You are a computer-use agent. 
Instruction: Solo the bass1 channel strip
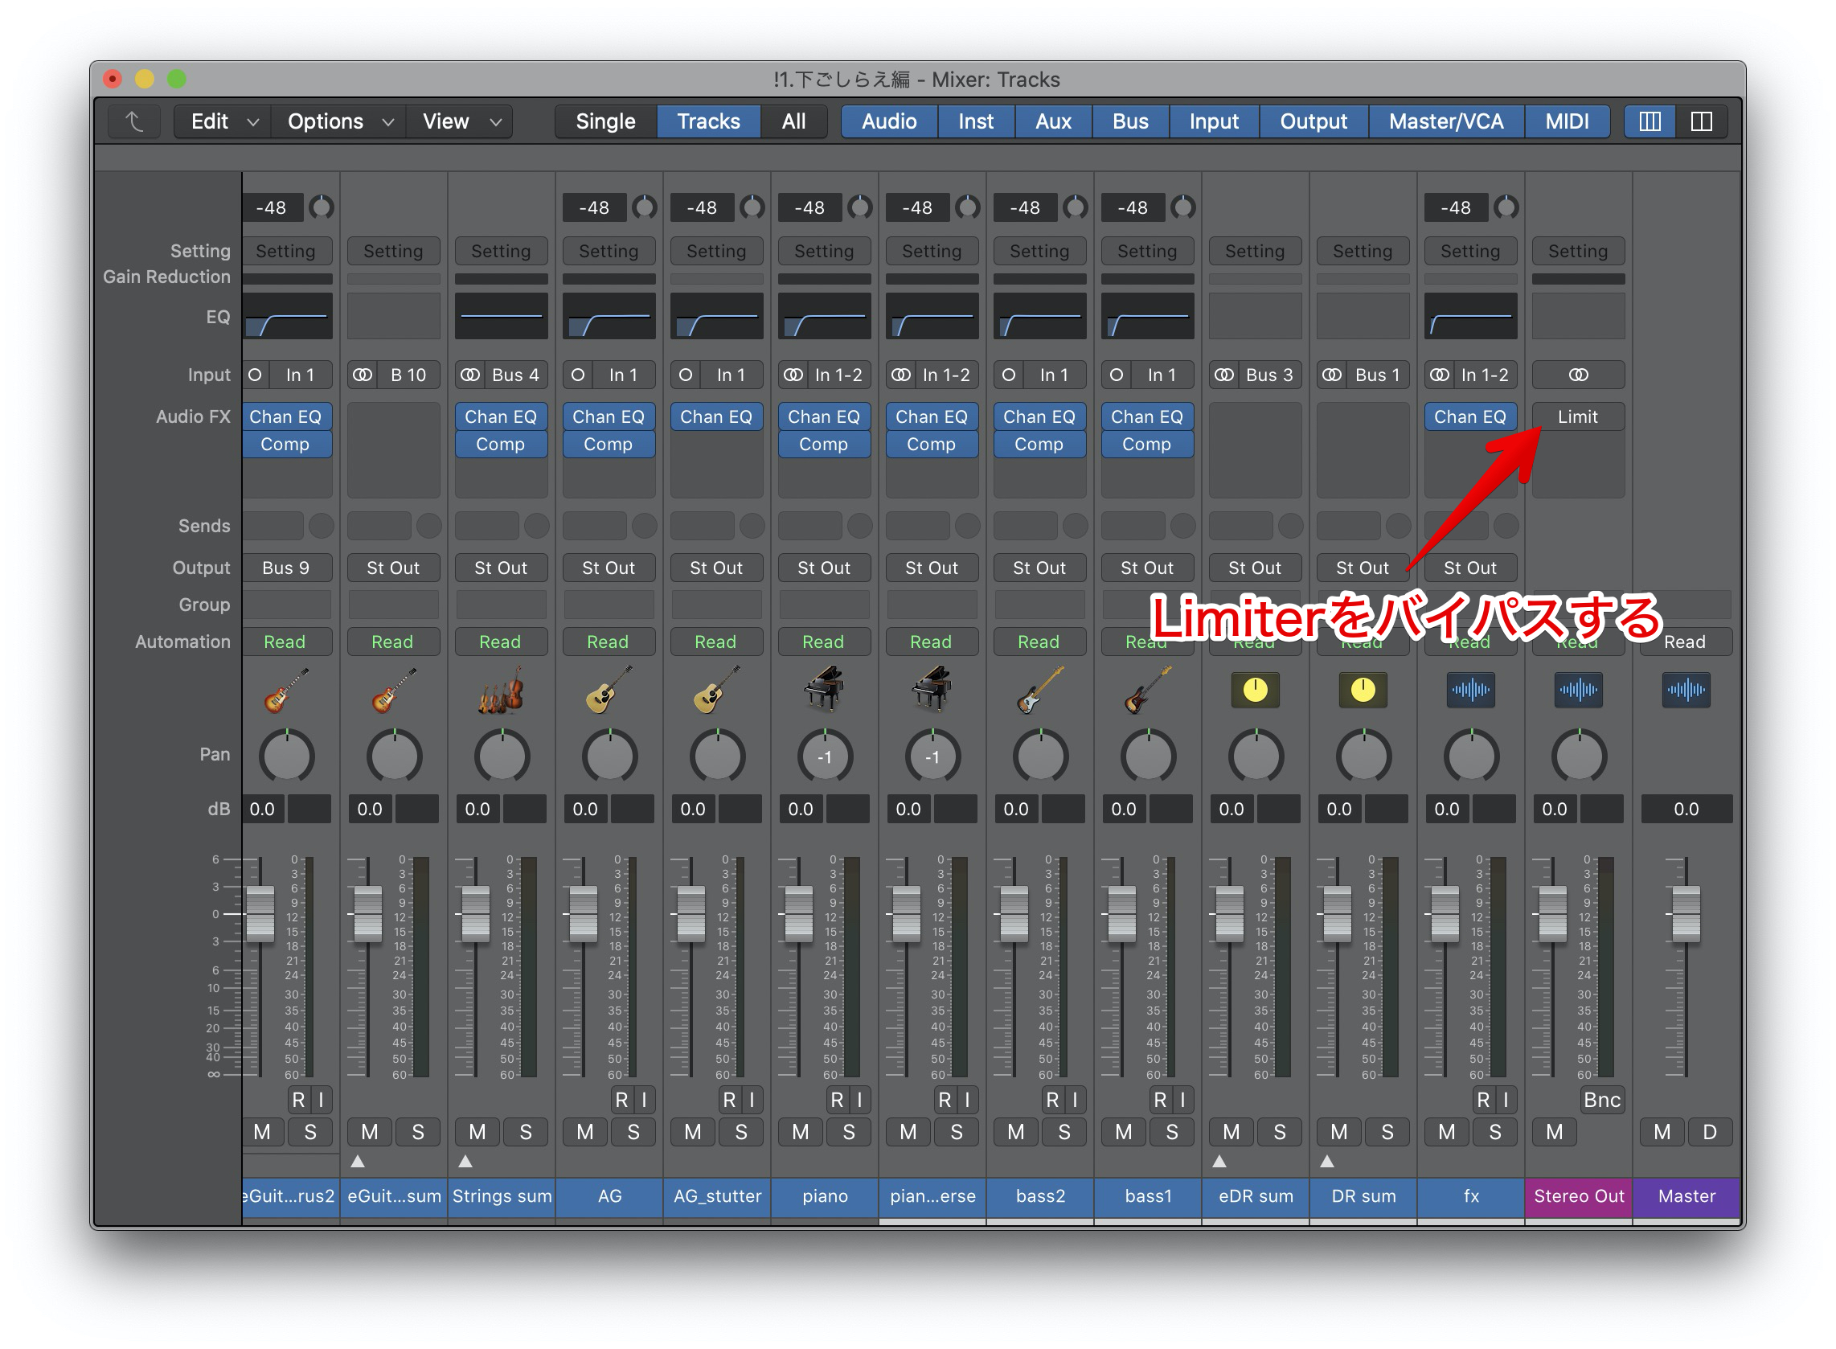[x=1171, y=1132]
